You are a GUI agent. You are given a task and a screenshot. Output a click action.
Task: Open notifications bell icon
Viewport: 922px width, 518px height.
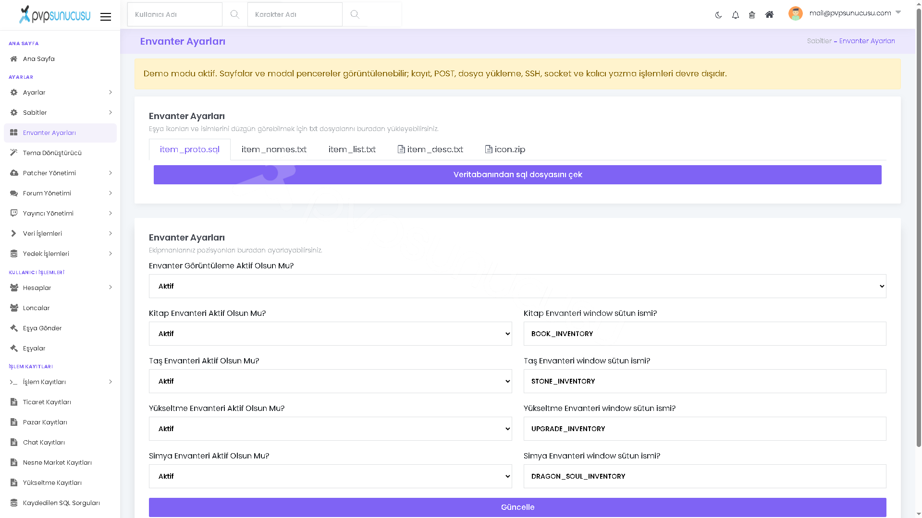pos(735,15)
